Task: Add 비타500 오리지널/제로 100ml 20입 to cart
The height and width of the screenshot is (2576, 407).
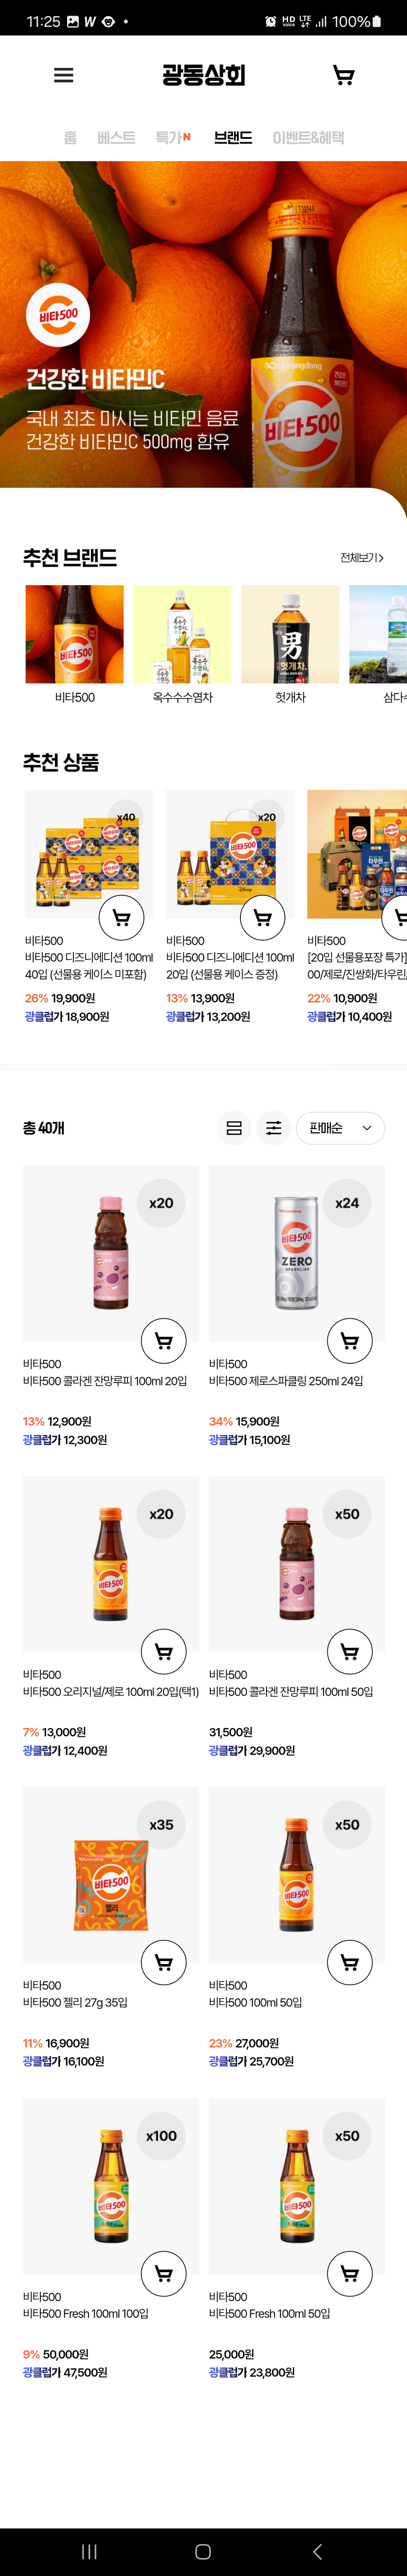Action: (x=164, y=1651)
